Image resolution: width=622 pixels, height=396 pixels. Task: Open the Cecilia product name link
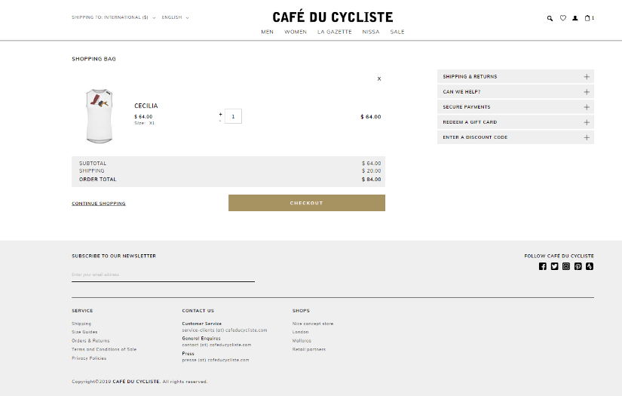146,106
